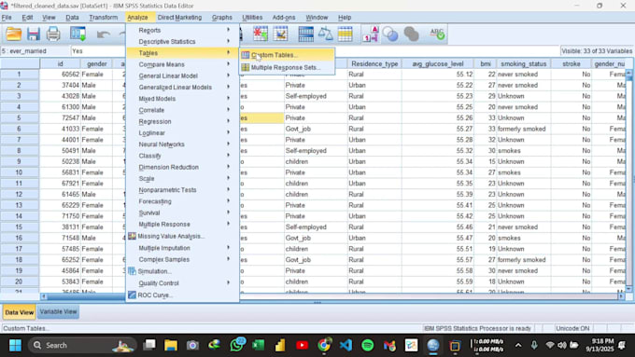Viewport: 635px width, 357px height.
Task: Open WhatsApp from the taskbar
Action: tap(236, 345)
